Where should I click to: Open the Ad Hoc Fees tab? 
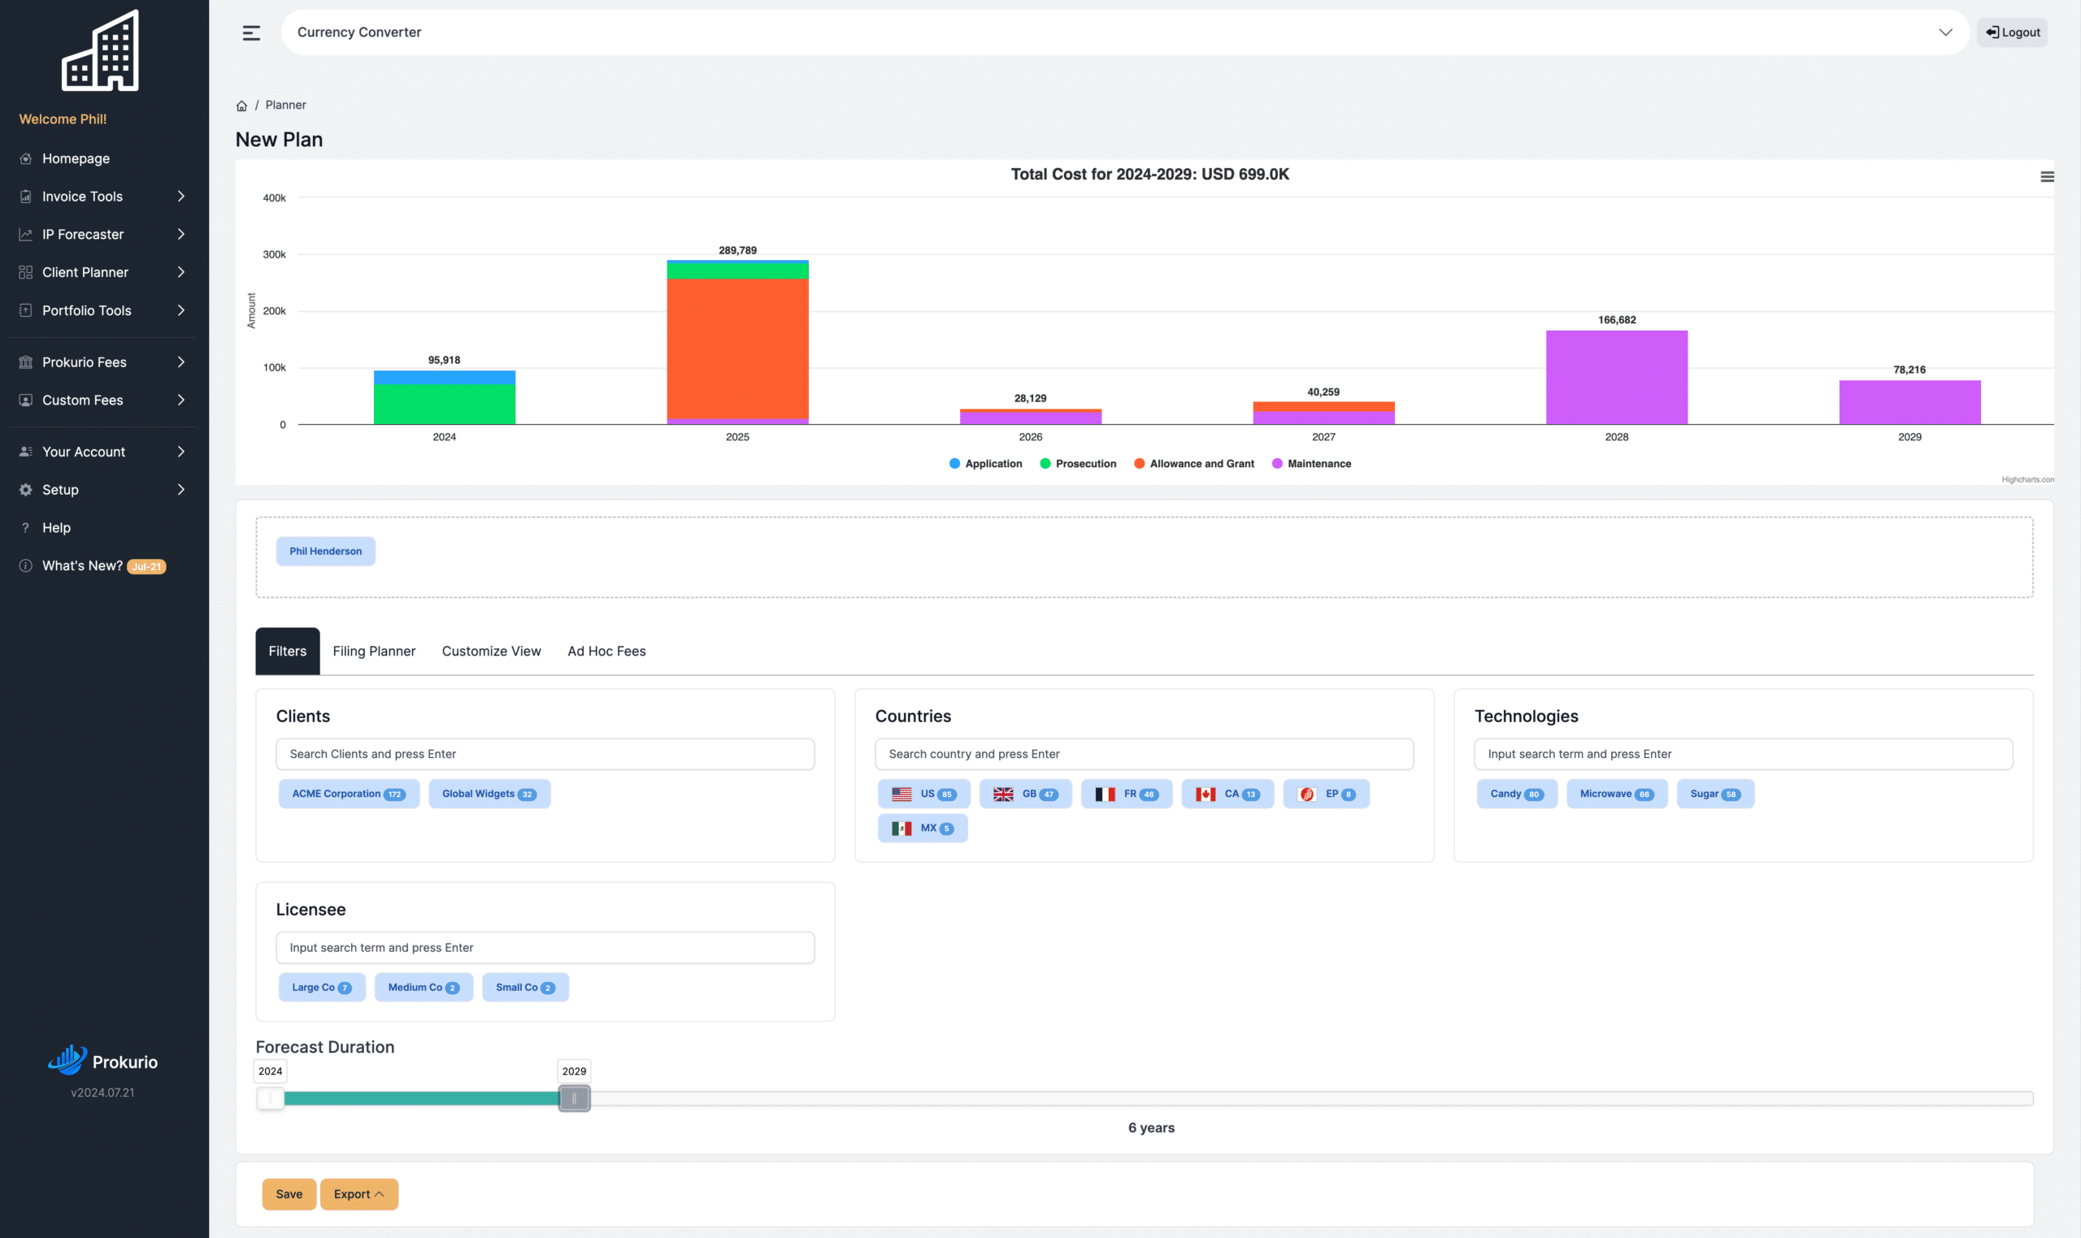[x=607, y=651]
